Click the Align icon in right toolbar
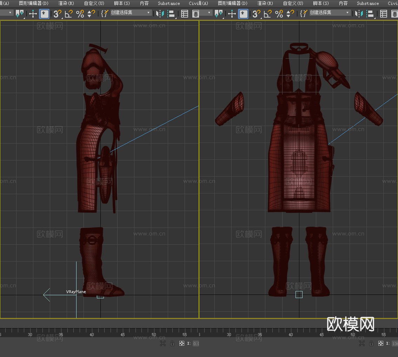The image size is (398, 357). 371,14
